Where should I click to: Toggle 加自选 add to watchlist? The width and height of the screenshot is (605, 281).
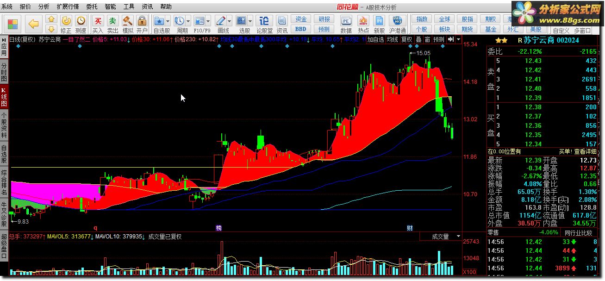[376, 39]
